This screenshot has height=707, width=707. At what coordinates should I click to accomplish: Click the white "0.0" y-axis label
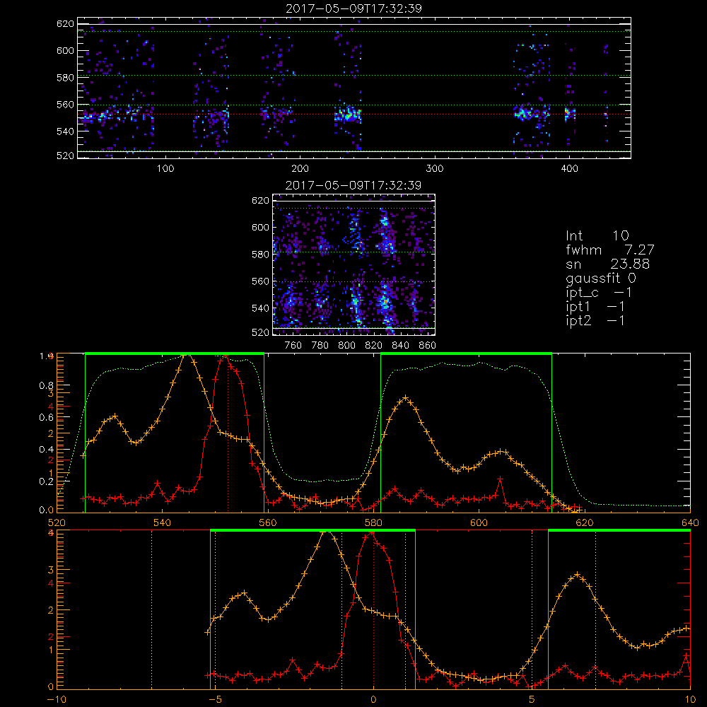47,510
